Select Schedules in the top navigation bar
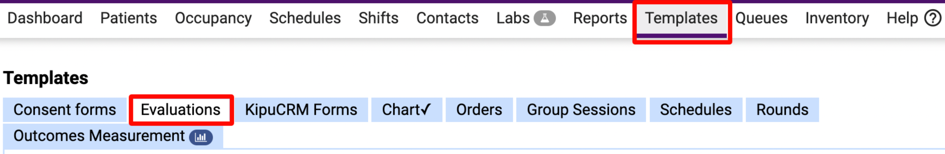The image size is (945, 154). point(305,18)
